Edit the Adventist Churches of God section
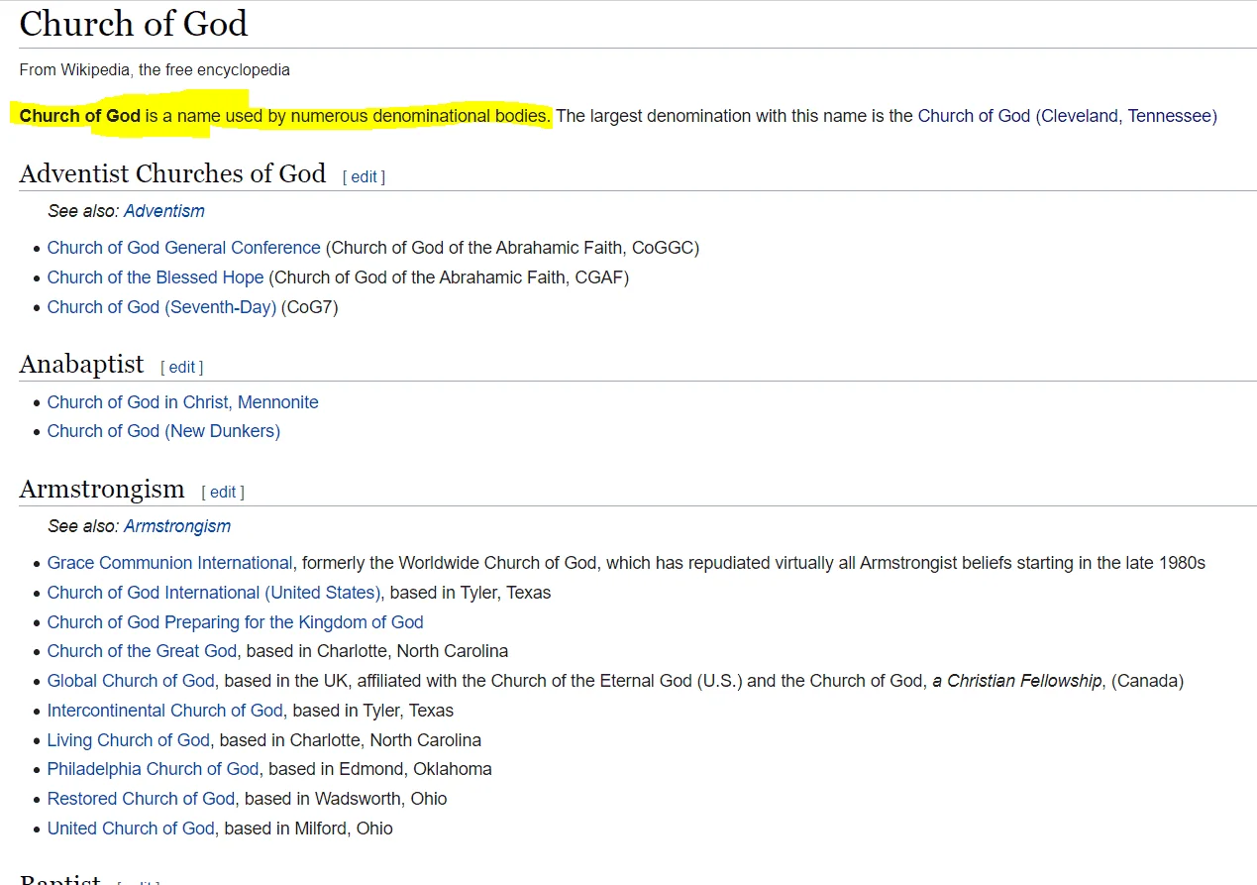 click(x=365, y=176)
